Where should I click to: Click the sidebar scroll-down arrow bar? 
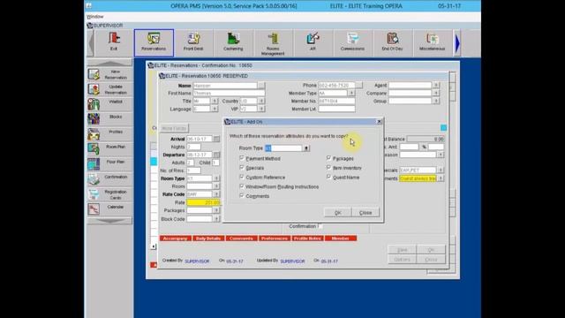coord(109,221)
